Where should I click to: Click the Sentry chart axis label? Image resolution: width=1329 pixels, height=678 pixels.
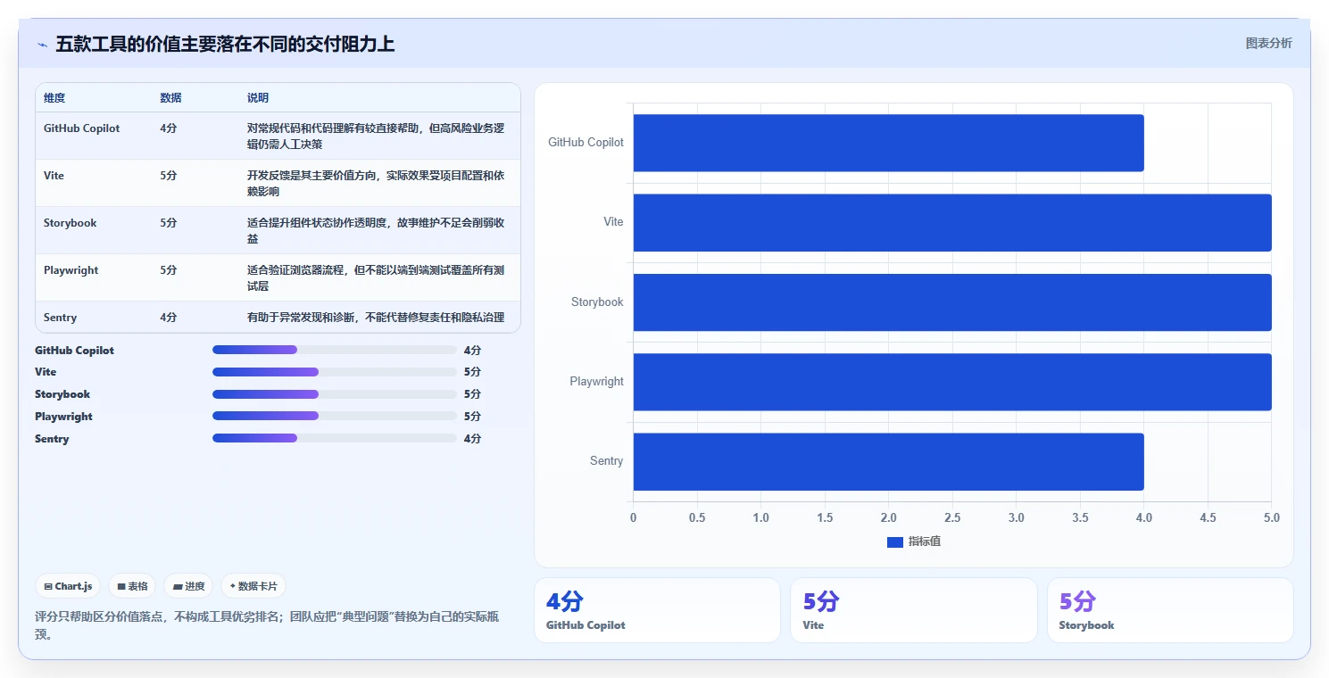tap(606, 461)
